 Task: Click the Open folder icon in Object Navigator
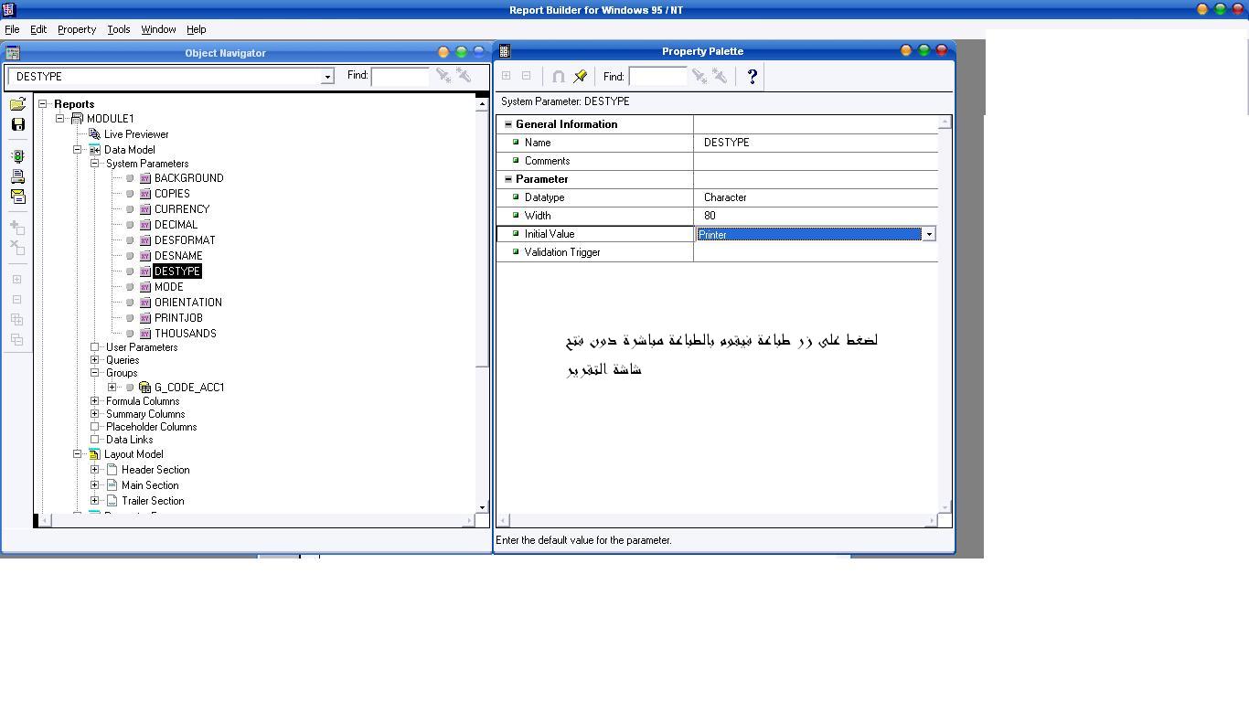pos(17,104)
